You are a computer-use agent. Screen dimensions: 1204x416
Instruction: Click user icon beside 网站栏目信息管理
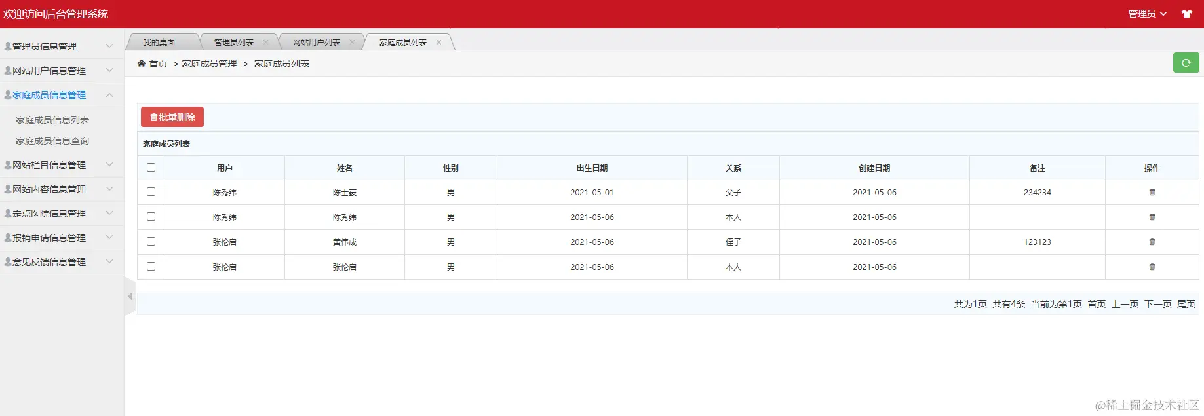[x=8, y=165]
